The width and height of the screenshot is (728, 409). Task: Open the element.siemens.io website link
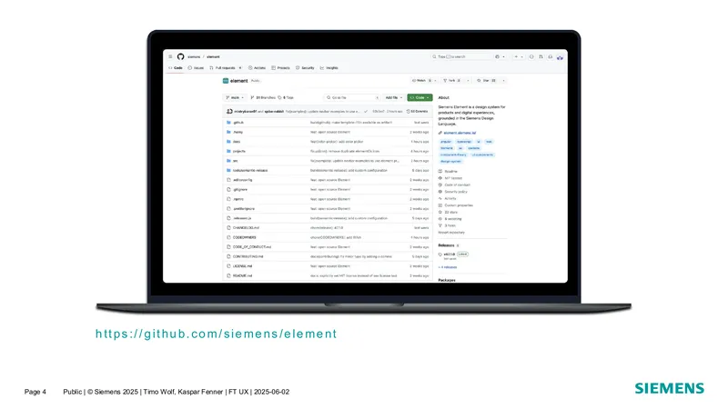coord(458,133)
